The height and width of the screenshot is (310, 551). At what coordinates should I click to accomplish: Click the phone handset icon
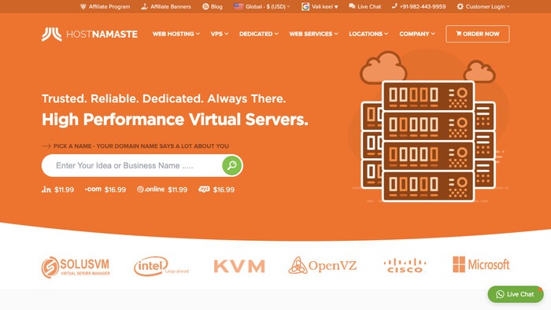tap(394, 6)
